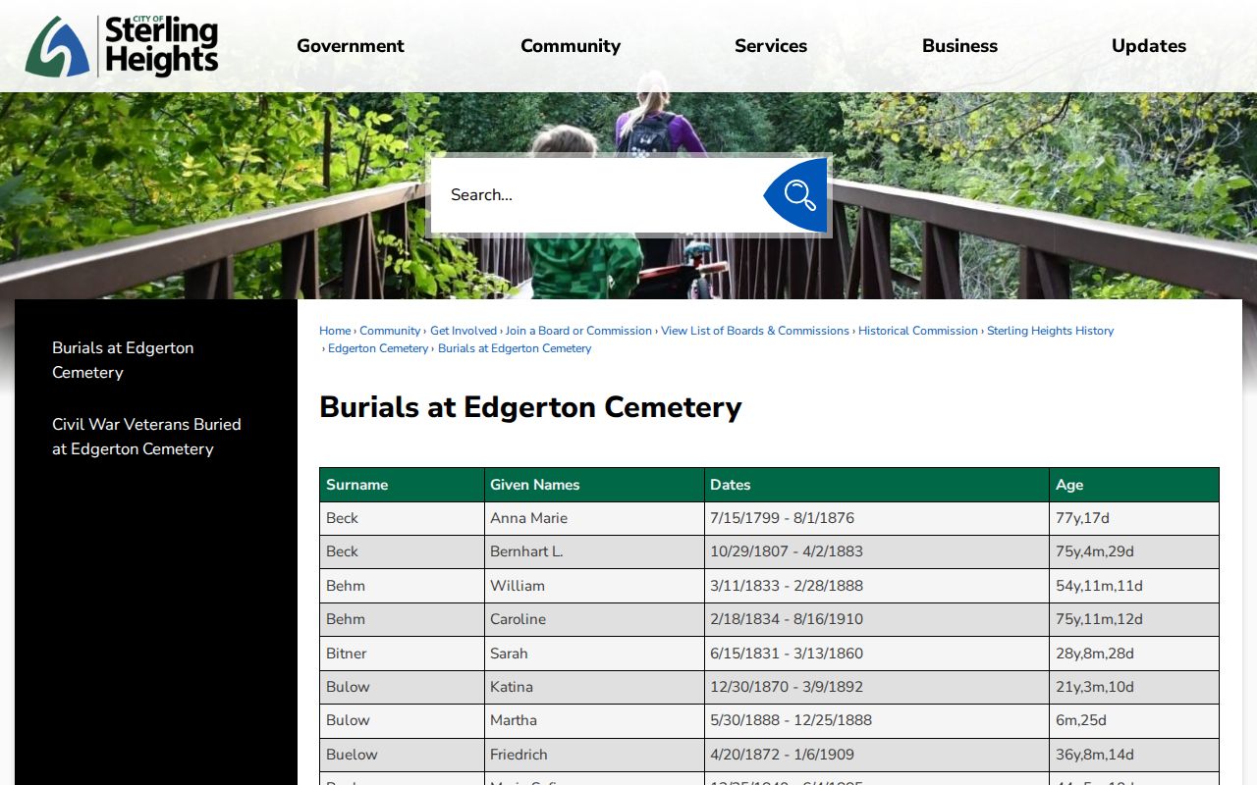This screenshot has width=1257, height=785.
Task: Click the Surname column header
Action: click(x=403, y=485)
